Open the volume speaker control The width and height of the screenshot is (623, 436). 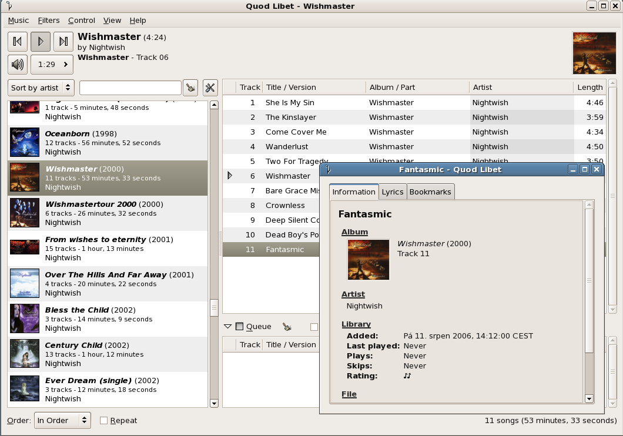(18, 65)
